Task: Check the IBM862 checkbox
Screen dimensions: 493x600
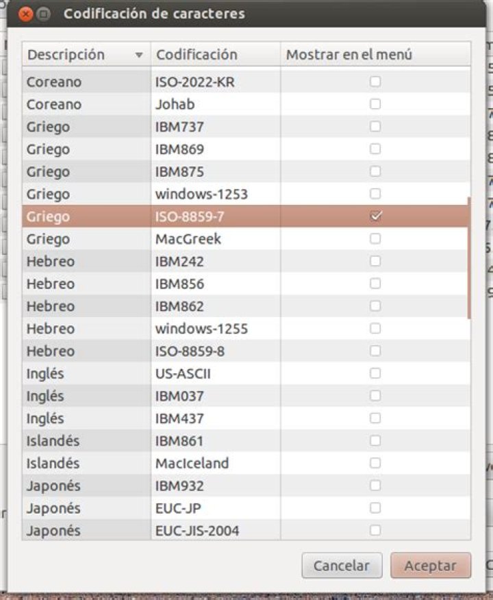Action: [x=375, y=305]
